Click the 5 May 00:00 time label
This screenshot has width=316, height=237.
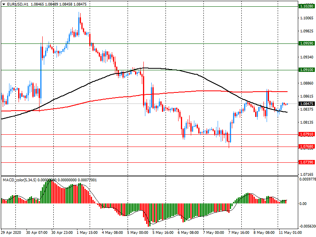coord(137,233)
